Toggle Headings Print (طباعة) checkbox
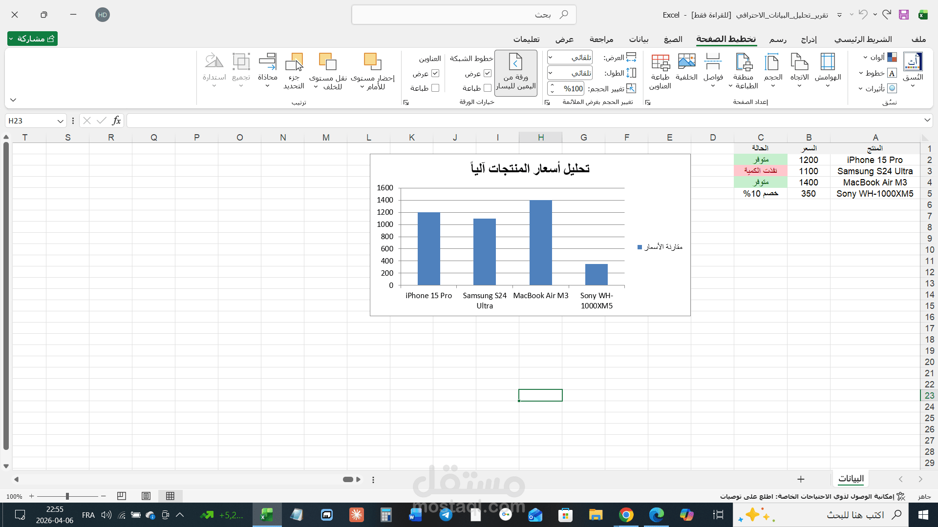Screen dimensions: 938x527 tap(435, 88)
